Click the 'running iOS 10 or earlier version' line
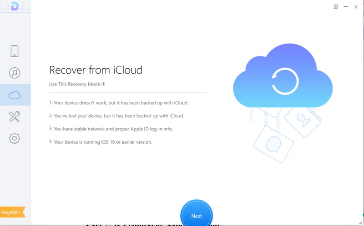The height and width of the screenshot is (226, 364). coord(101,142)
